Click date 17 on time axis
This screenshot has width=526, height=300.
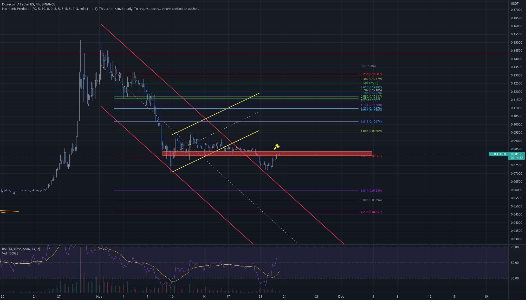(x=228, y=297)
